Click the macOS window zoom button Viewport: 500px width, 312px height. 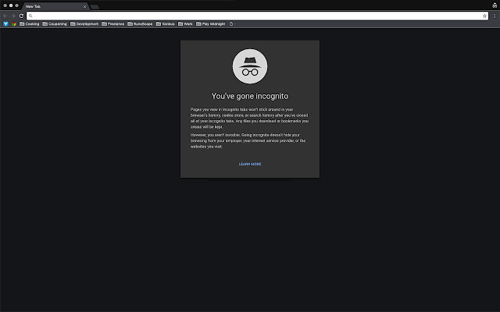[16, 5]
